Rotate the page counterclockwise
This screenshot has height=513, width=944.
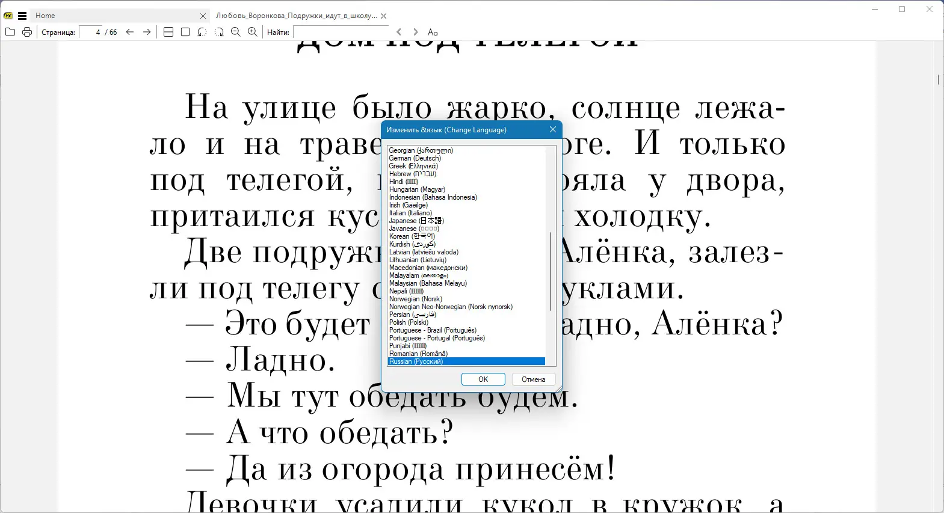point(202,32)
